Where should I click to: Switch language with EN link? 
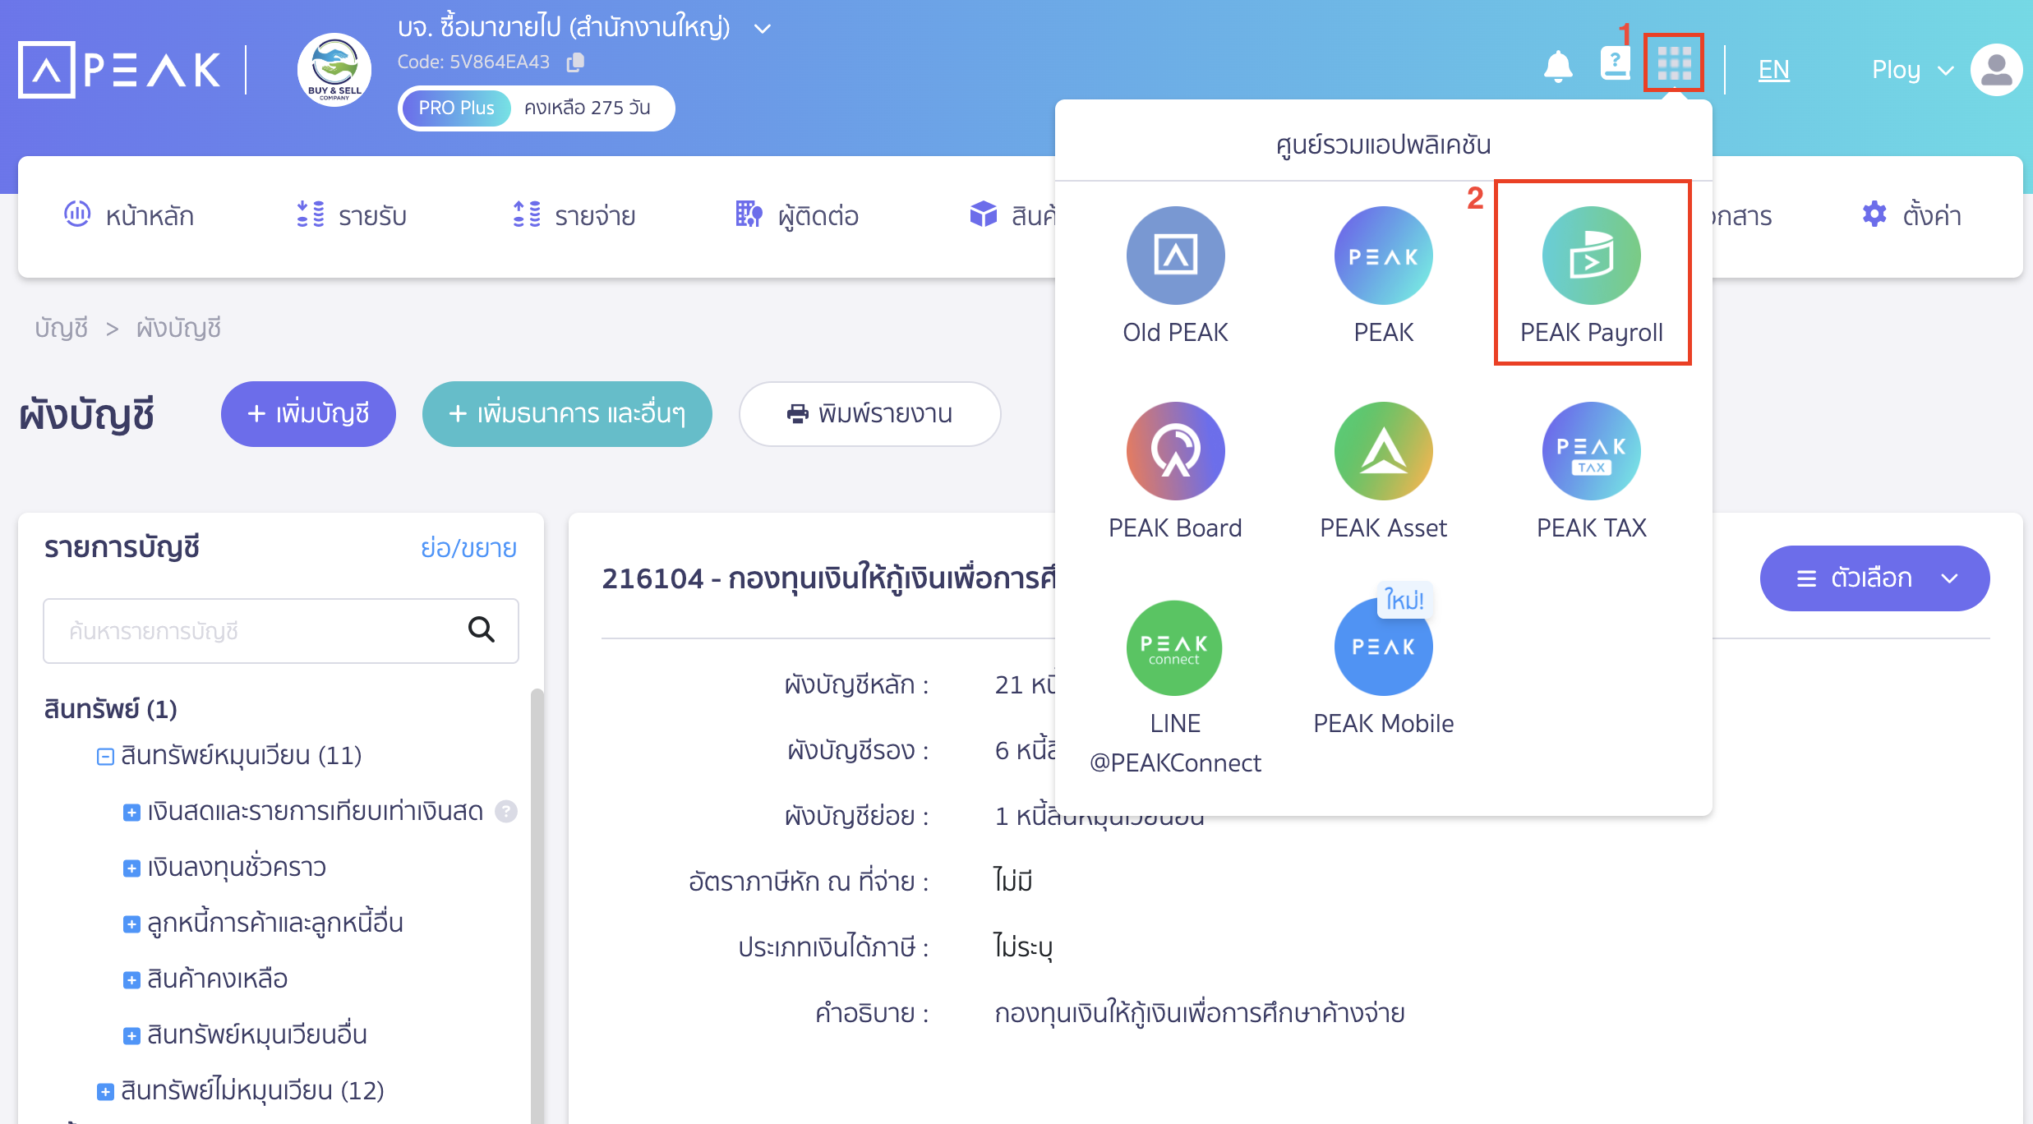coord(1773,70)
